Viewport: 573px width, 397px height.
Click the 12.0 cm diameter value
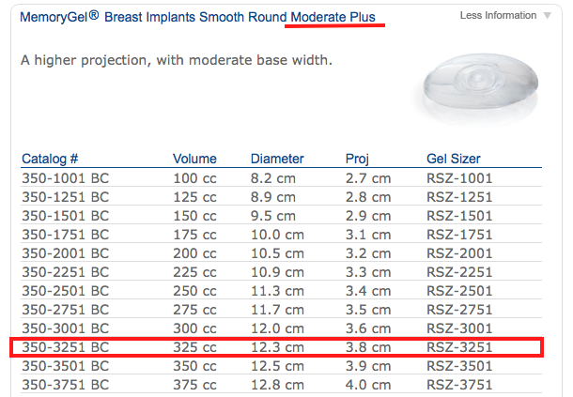pyautogui.click(x=277, y=328)
